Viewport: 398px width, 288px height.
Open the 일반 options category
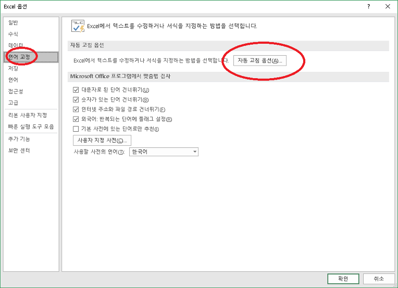coord(13,22)
